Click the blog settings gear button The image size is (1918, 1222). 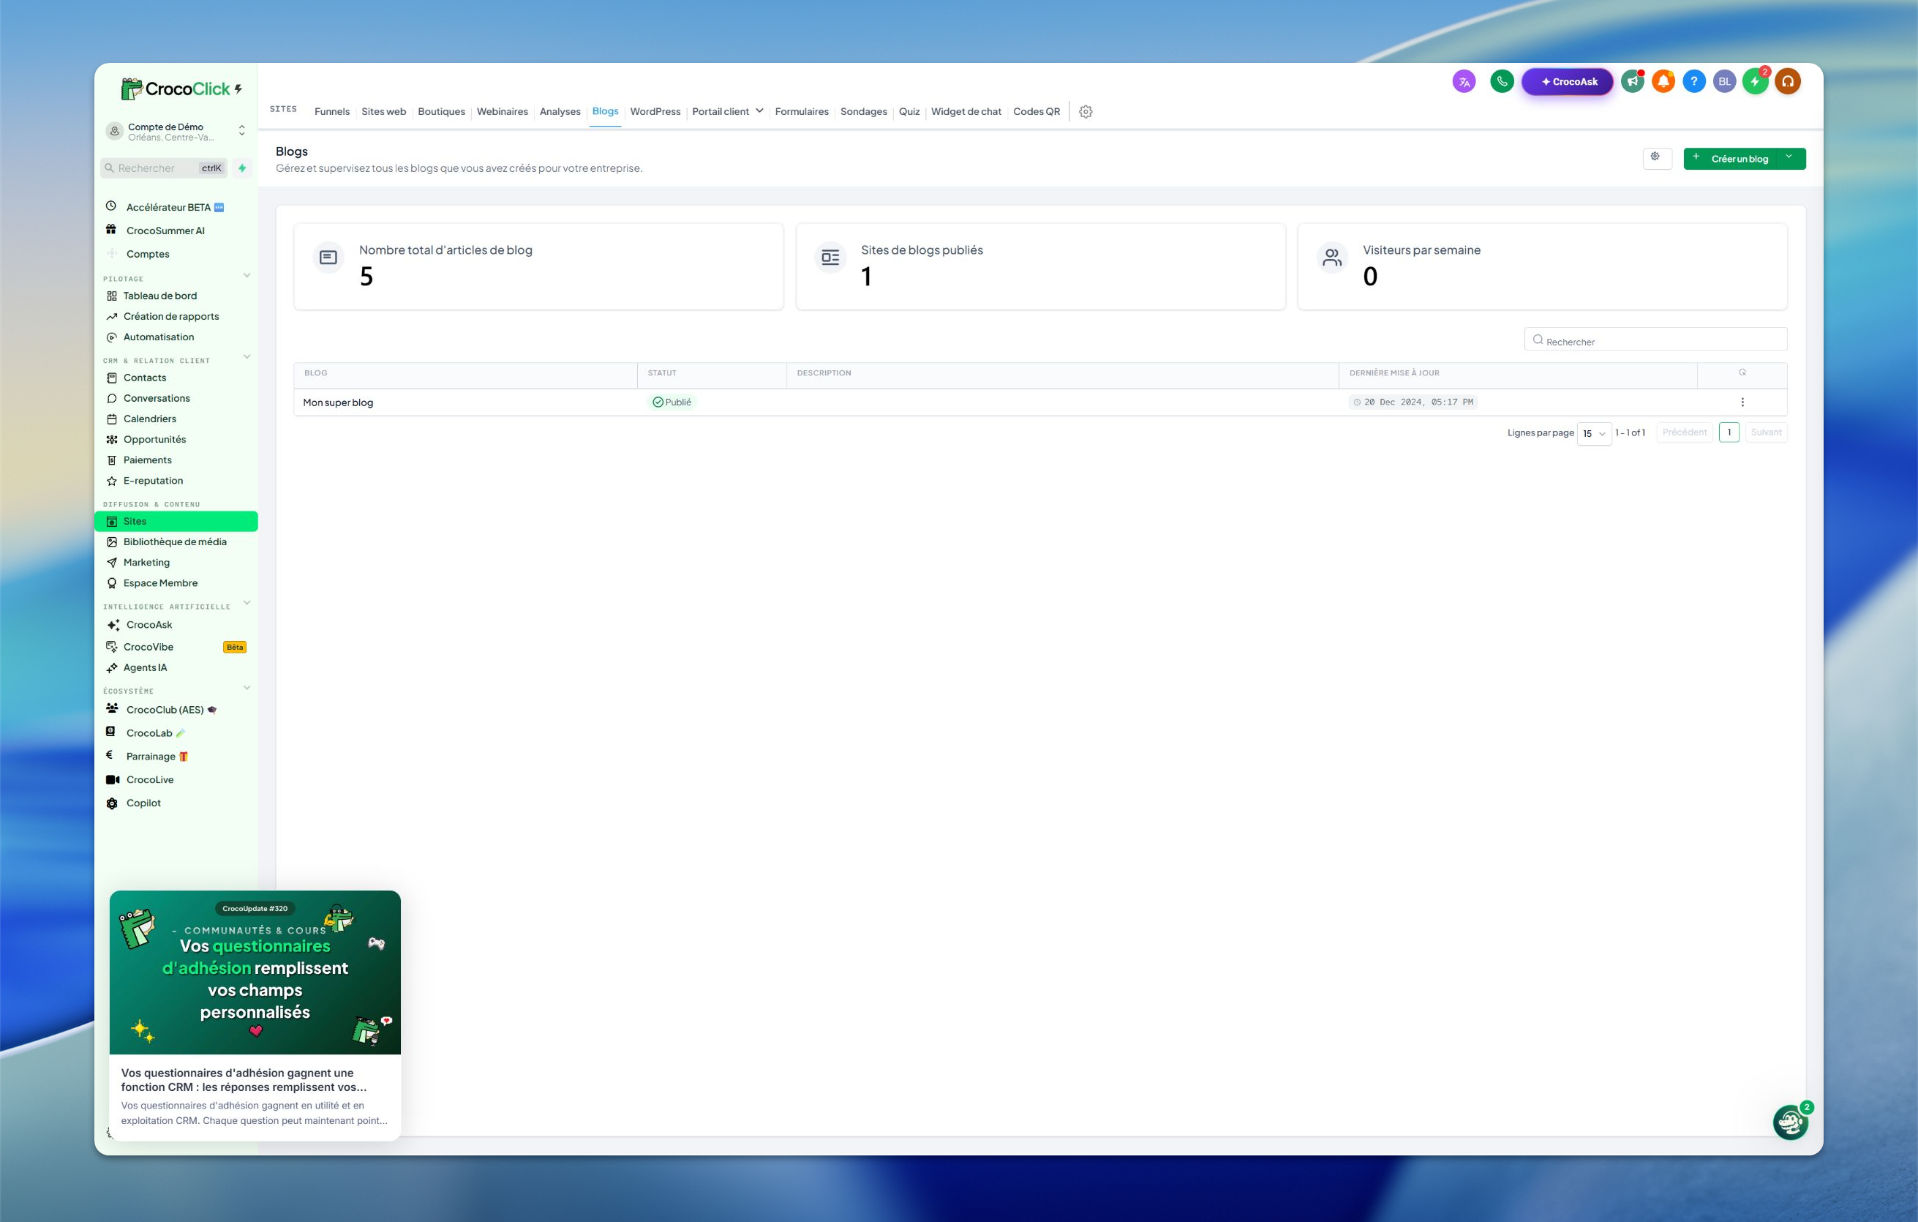[1657, 158]
